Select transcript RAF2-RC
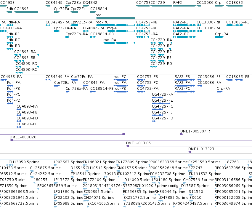This screenshot has height=208, width=252. tap(185, 37)
